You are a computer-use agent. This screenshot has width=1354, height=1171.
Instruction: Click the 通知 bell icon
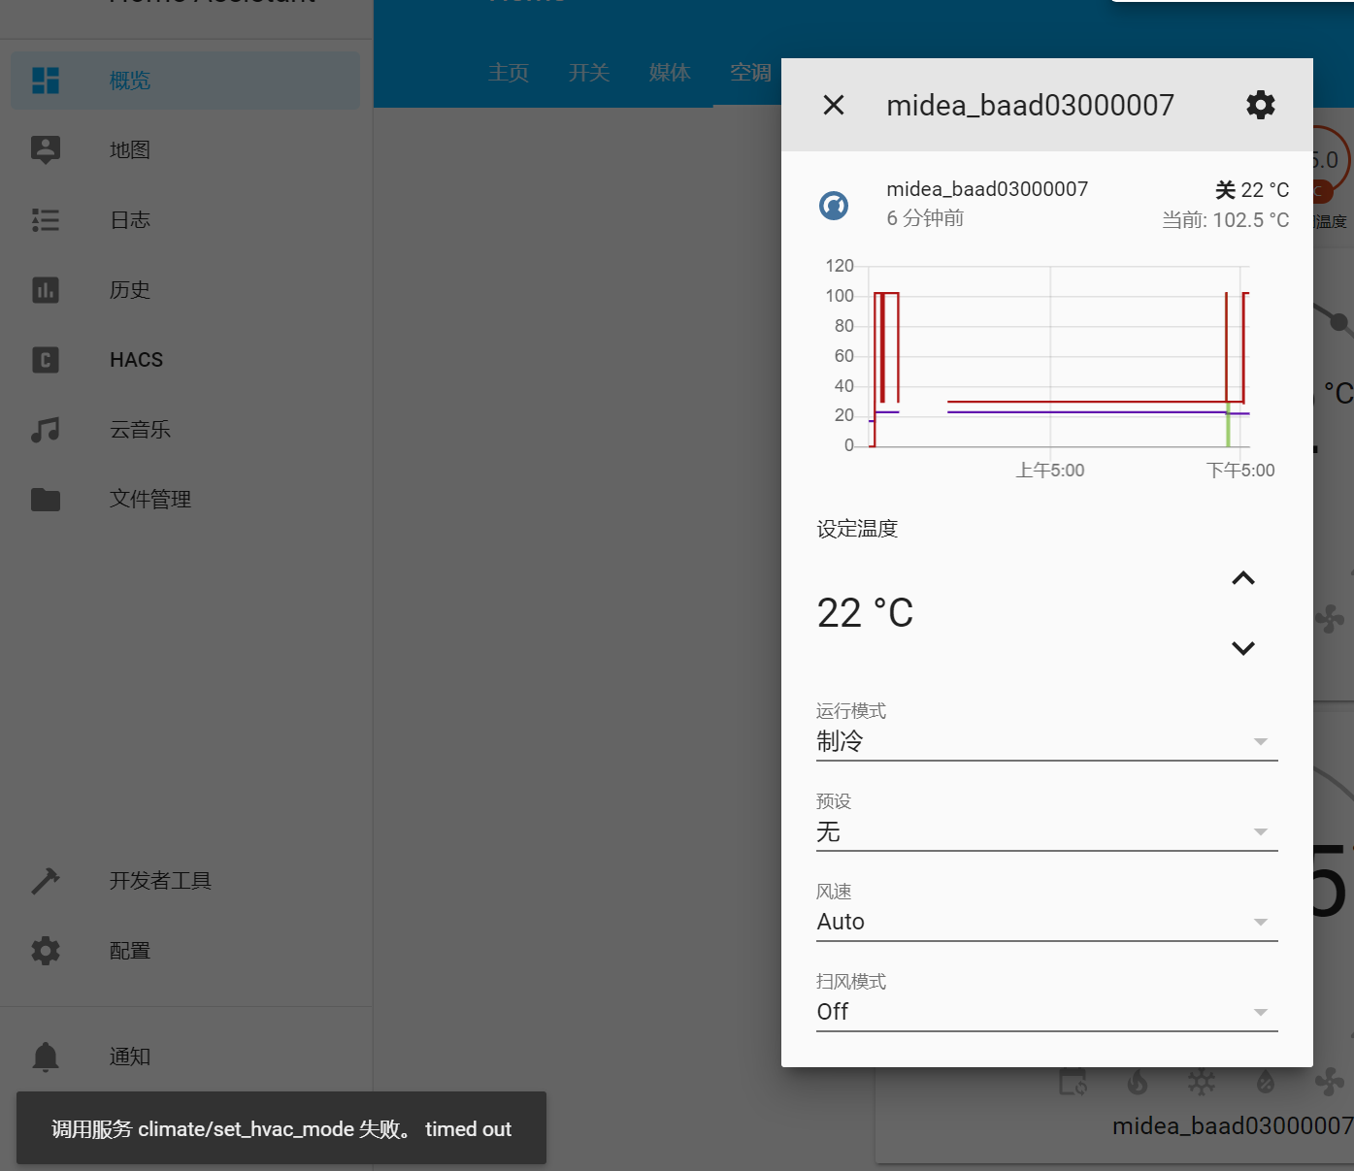[x=46, y=1057]
